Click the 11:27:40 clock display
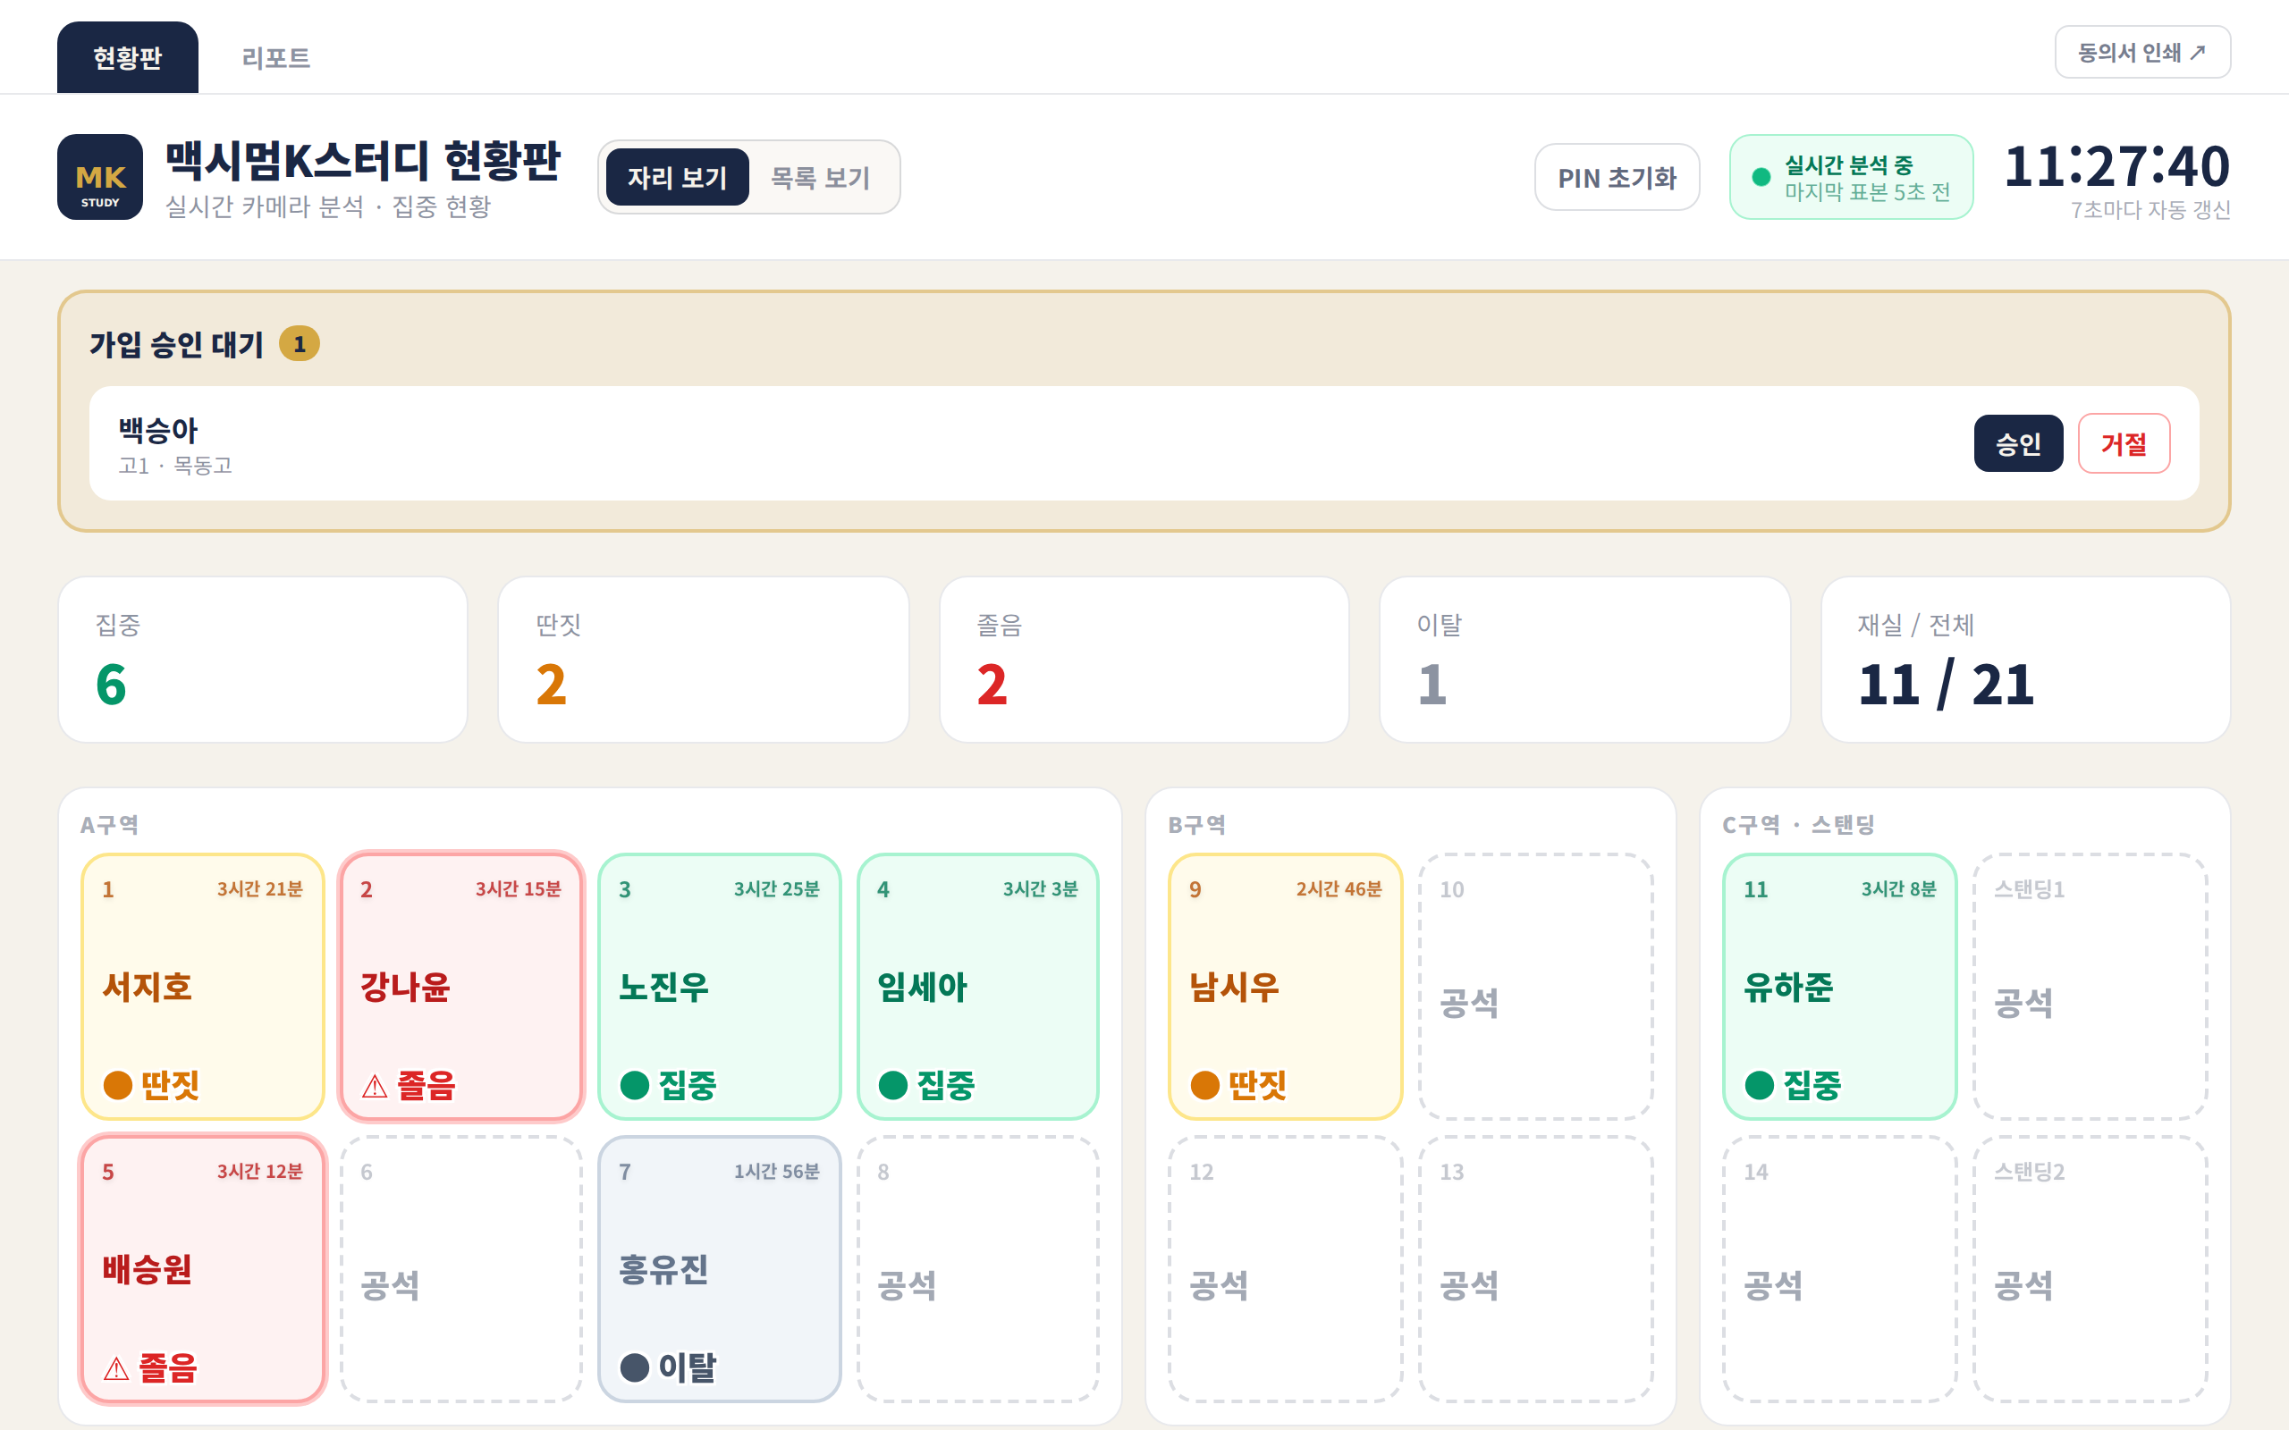The height and width of the screenshot is (1430, 2289). pos(2116,166)
